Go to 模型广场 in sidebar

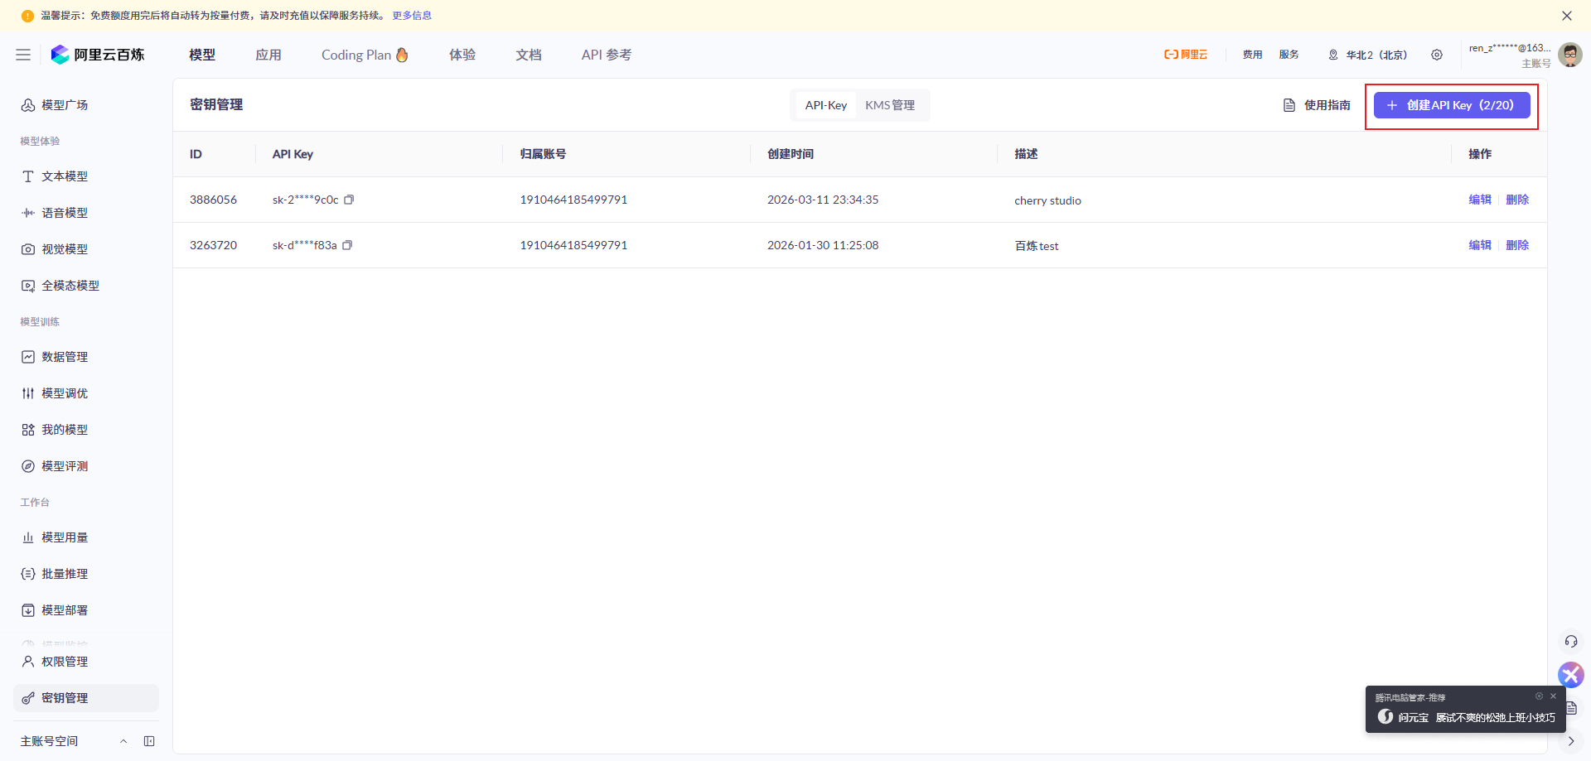(65, 105)
